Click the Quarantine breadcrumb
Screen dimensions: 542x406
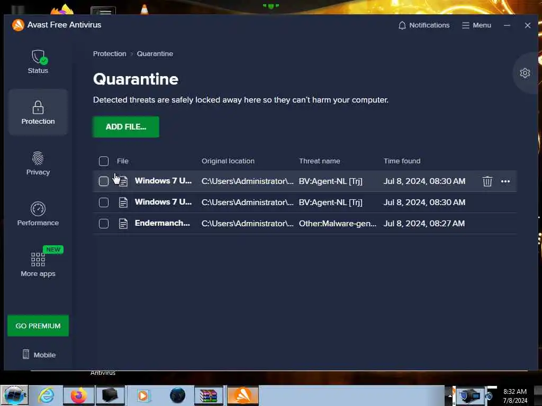pos(155,53)
